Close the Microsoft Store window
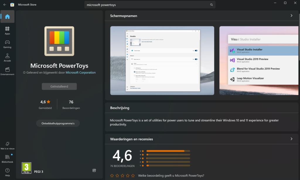Image resolution: width=300 pixels, height=180 pixels. click(x=295, y=3)
